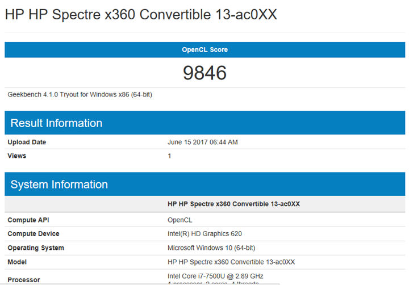Click the System Information section header
The height and width of the screenshot is (285, 409).
pyautogui.click(x=59, y=185)
